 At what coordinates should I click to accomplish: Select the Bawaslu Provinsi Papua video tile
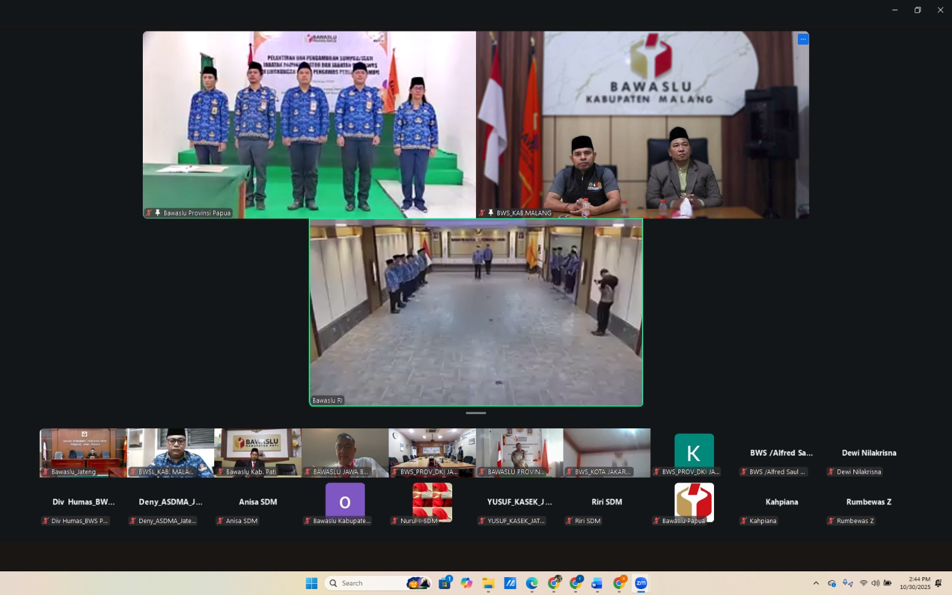(x=309, y=125)
